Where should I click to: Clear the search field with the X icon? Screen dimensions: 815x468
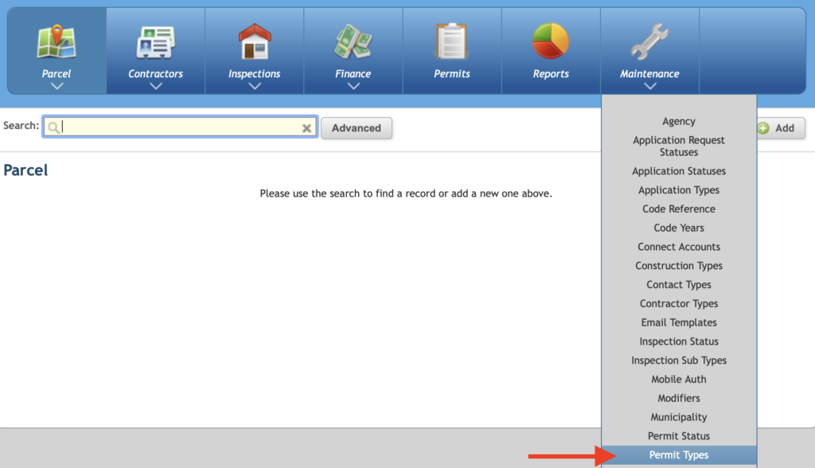[x=306, y=128]
